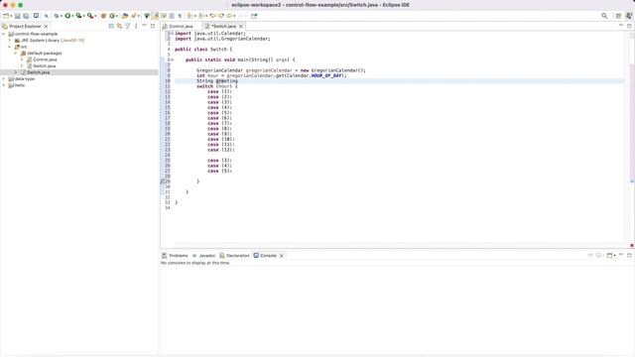The height and width of the screenshot is (357, 635).
Task: Click the Coverage launch icon
Action: click(x=78, y=16)
